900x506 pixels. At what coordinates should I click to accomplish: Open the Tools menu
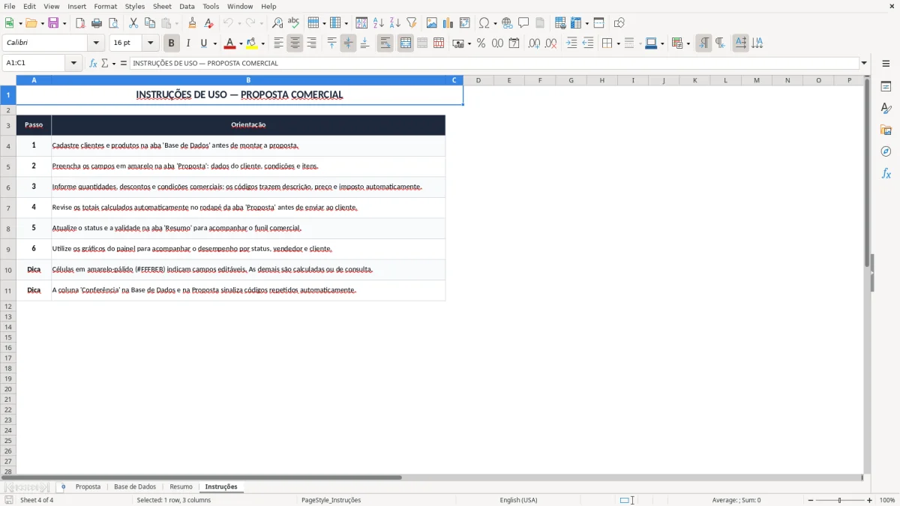coord(211,6)
